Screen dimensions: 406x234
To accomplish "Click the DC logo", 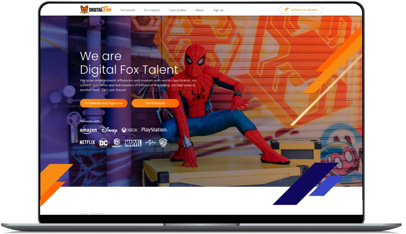I will click(103, 143).
